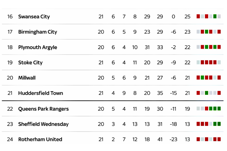Click Swansea City's green win form square
Image resolution: width=227 pixels, height=151 pixels.
215,16
